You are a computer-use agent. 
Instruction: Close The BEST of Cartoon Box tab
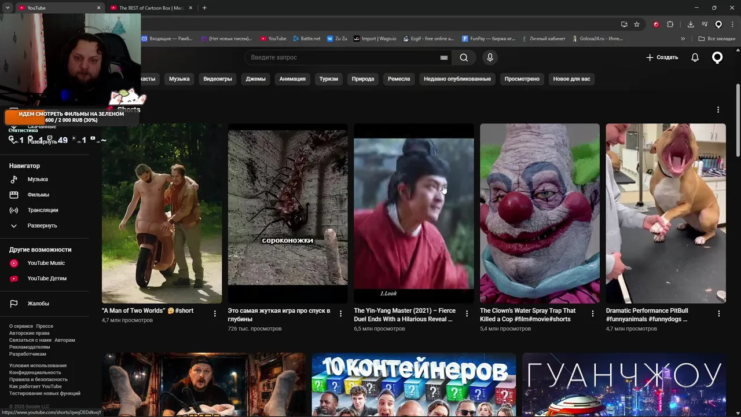tap(190, 8)
